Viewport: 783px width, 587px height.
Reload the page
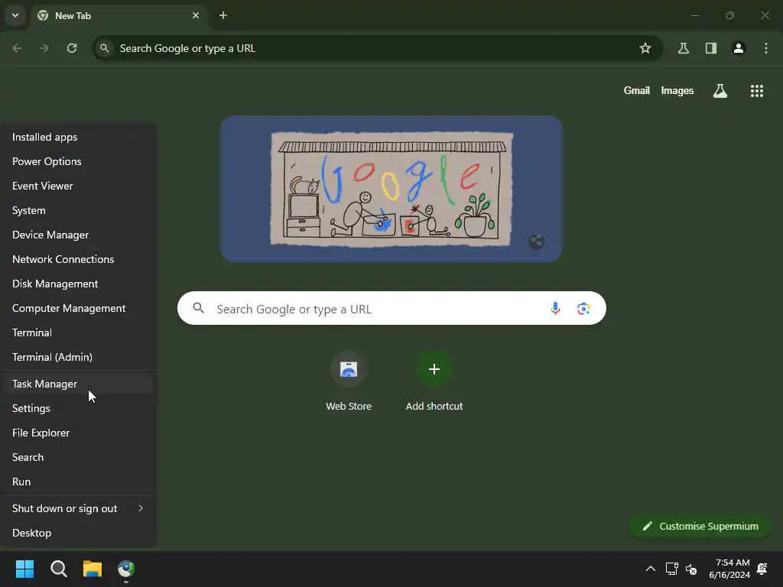point(72,48)
